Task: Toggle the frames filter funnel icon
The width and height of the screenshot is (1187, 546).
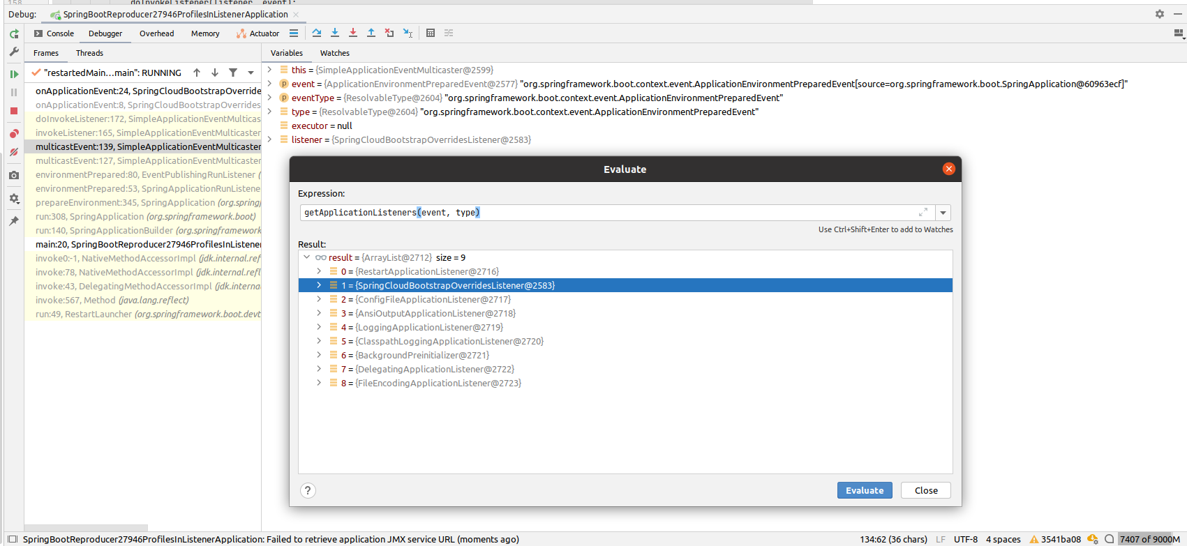Action: click(x=233, y=73)
